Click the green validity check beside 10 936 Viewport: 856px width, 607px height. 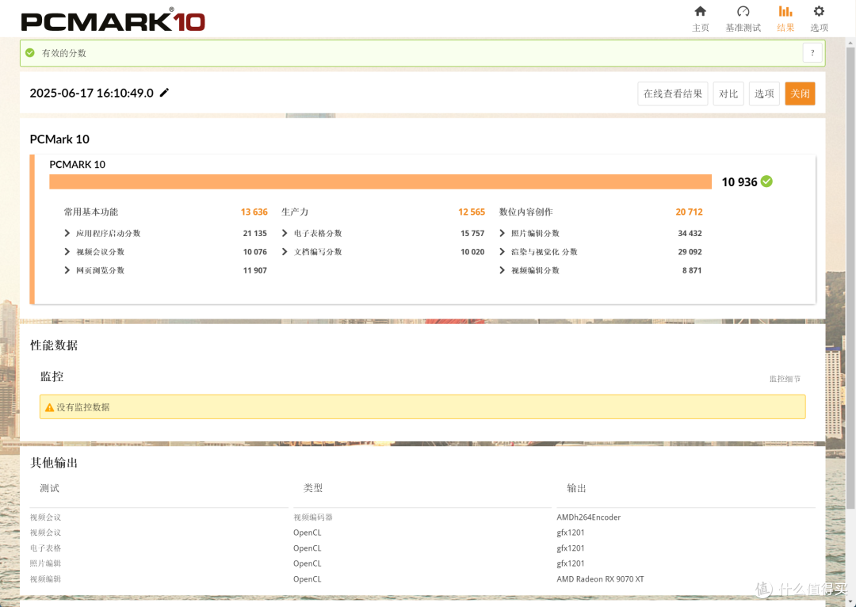tap(766, 181)
